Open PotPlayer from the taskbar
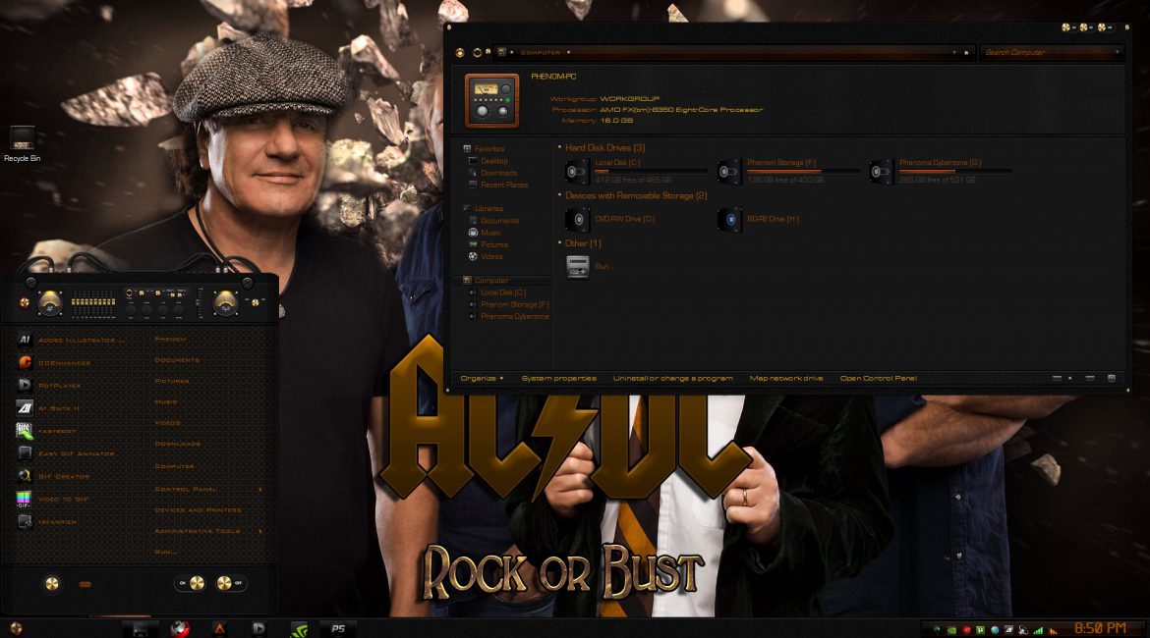The height and width of the screenshot is (638, 1150). tap(259, 628)
